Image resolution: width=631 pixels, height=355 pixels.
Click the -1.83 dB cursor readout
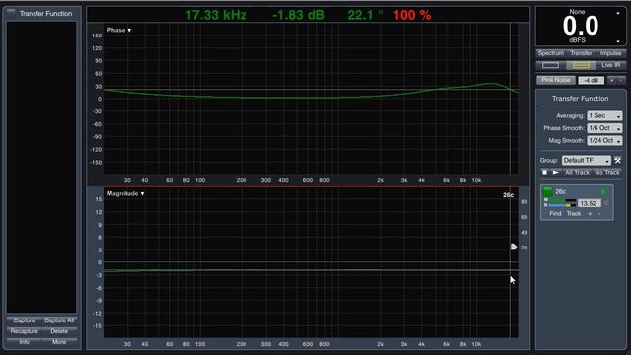(x=298, y=16)
